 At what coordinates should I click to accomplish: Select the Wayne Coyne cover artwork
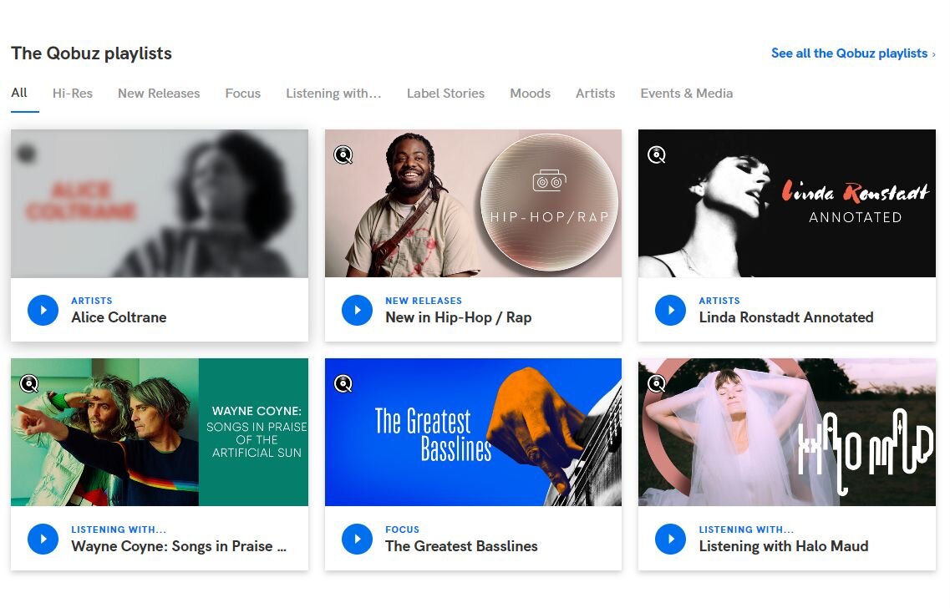[x=159, y=432]
